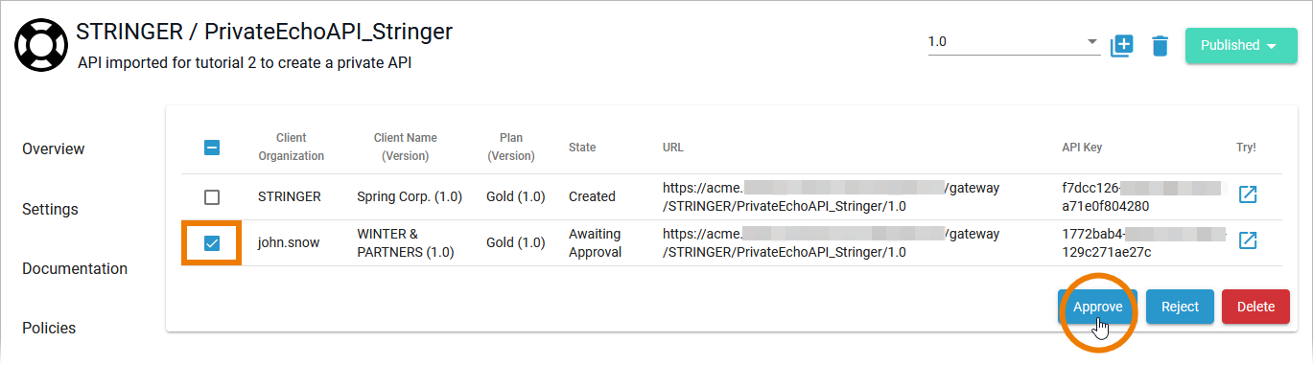Switch to Documentation in the sidebar
The height and width of the screenshot is (365, 1313).
tap(75, 268)
